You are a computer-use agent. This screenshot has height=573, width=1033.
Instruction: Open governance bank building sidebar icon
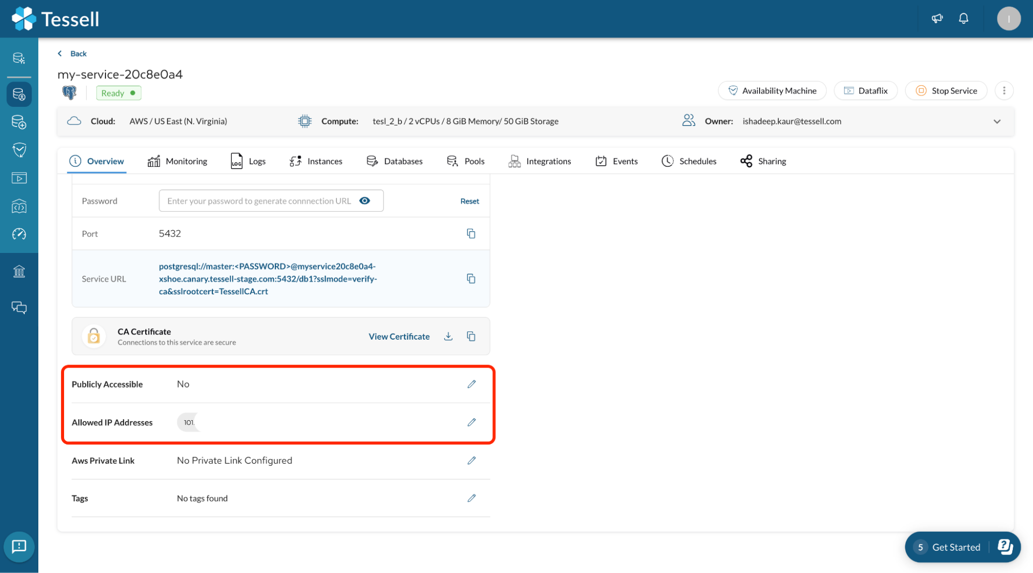point(19,271)
